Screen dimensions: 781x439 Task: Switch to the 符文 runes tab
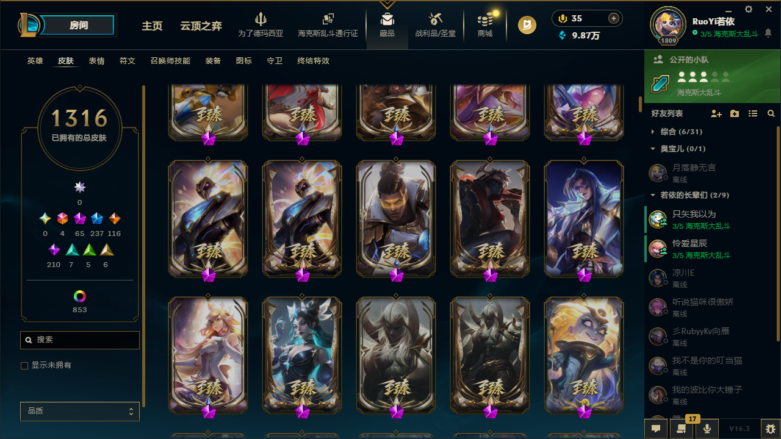tap(128, 61)
